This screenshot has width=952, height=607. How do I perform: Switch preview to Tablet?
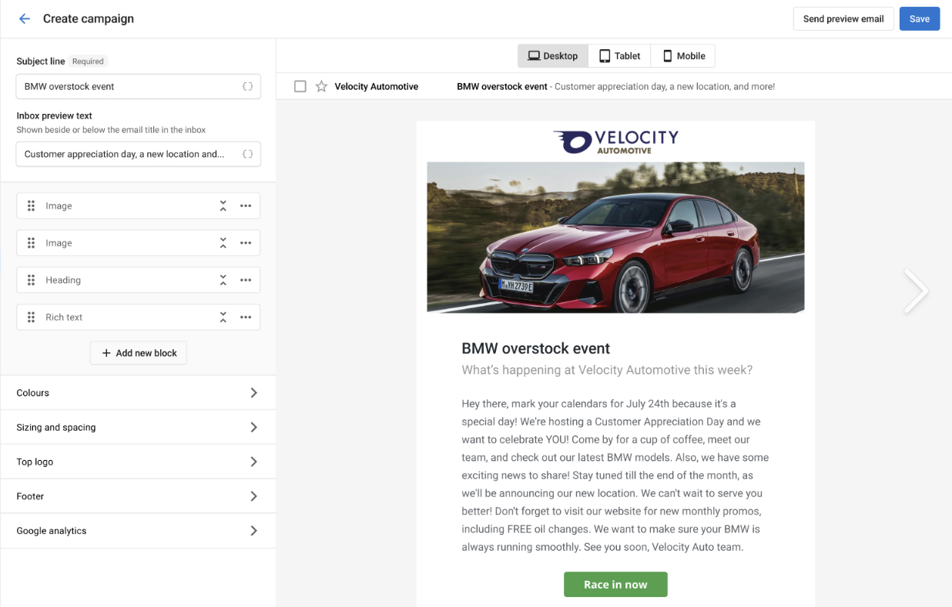click(619, 55)
